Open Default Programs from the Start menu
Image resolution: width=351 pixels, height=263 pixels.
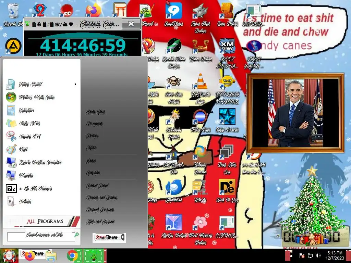point(100,210)
